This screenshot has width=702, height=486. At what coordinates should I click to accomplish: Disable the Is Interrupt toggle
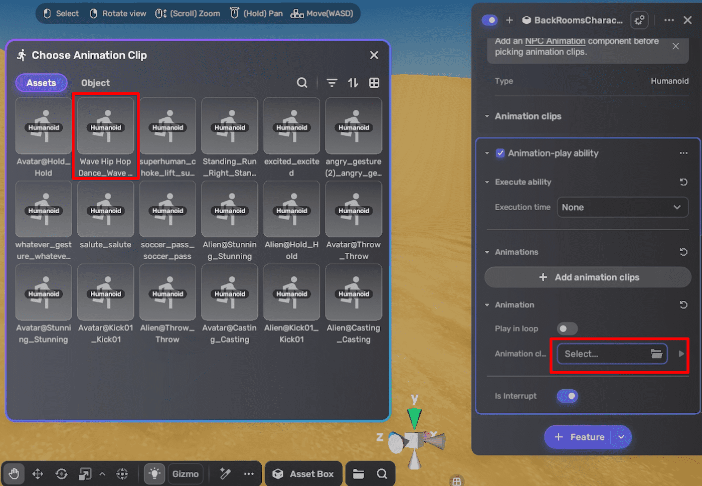(x=567, y=396)
